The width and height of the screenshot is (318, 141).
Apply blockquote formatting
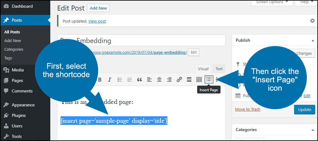click(x=139, y=79)
